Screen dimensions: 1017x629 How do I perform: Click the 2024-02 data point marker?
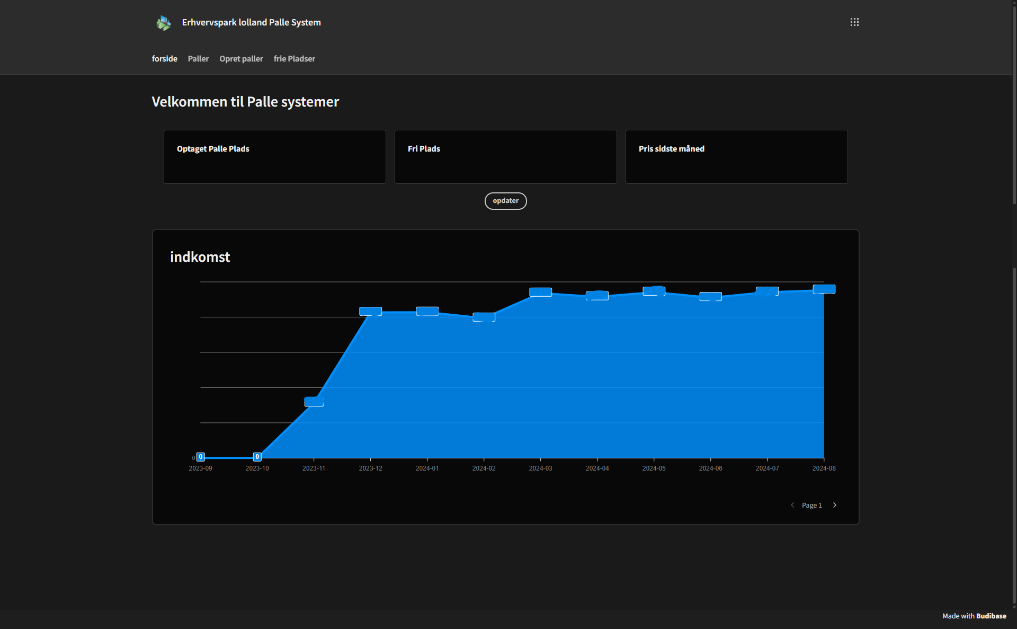[484, 317]
